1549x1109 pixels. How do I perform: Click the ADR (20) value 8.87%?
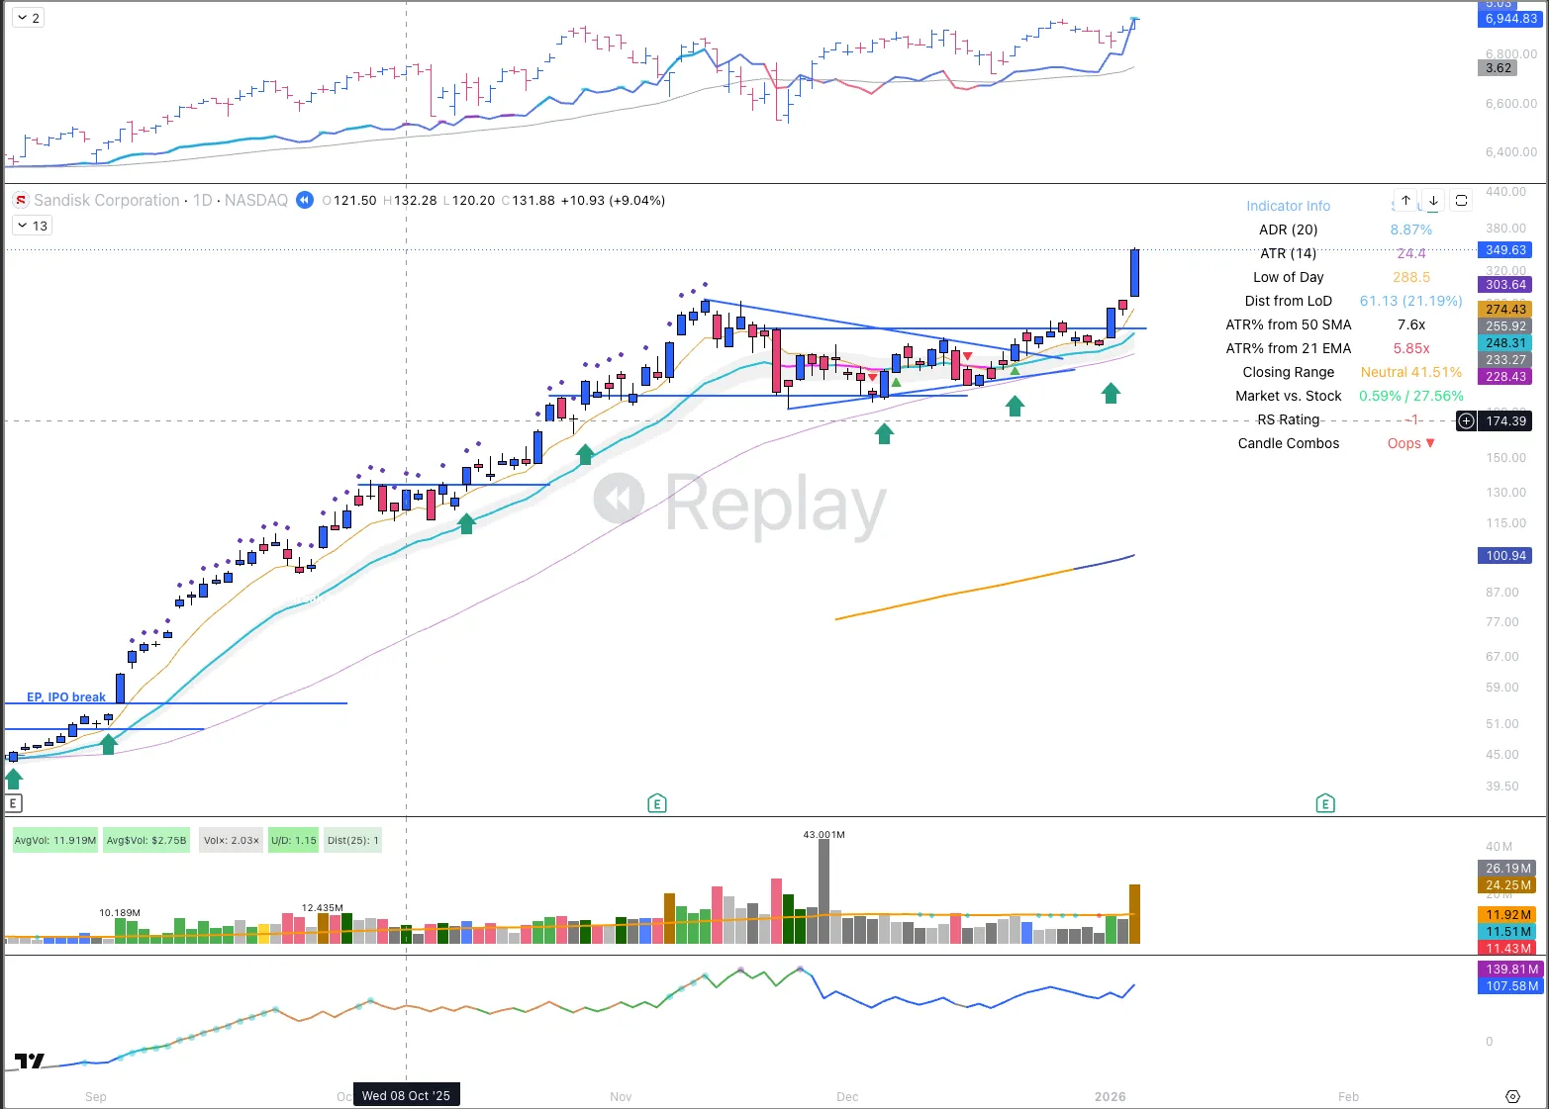click(1411, 230)
